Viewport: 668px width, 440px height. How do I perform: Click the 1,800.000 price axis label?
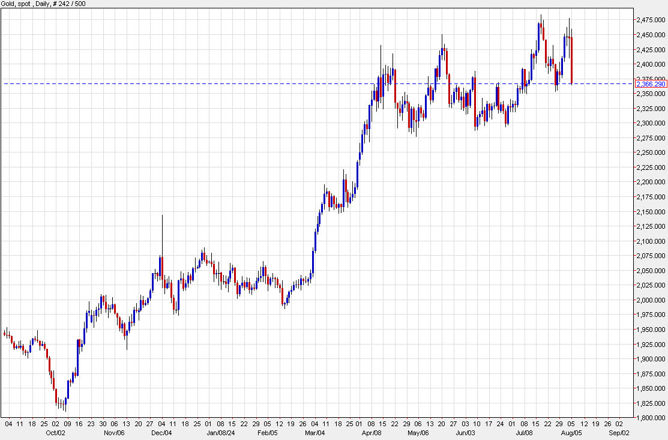651,417
